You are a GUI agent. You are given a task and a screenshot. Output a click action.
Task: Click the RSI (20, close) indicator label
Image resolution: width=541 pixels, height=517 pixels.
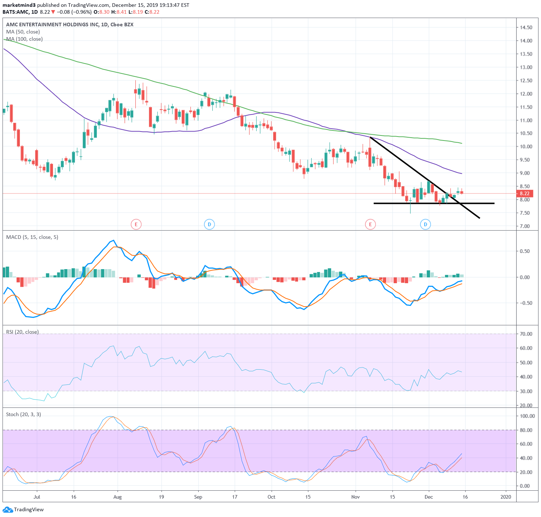point(22,332)
